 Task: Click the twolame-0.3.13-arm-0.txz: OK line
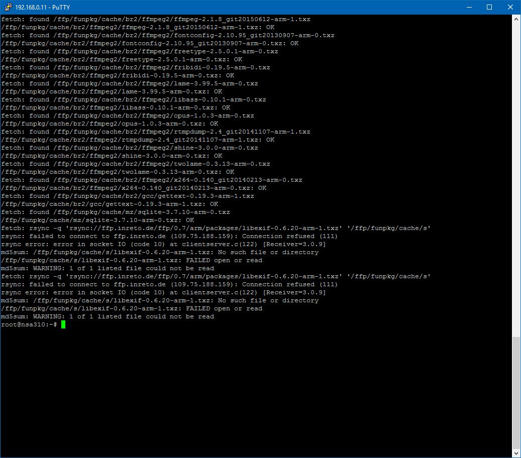tap(118, 172)
